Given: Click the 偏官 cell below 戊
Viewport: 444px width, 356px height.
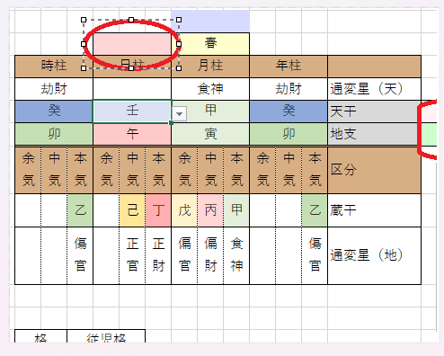Looking at the screenshot, I should [x=184, y=255].
